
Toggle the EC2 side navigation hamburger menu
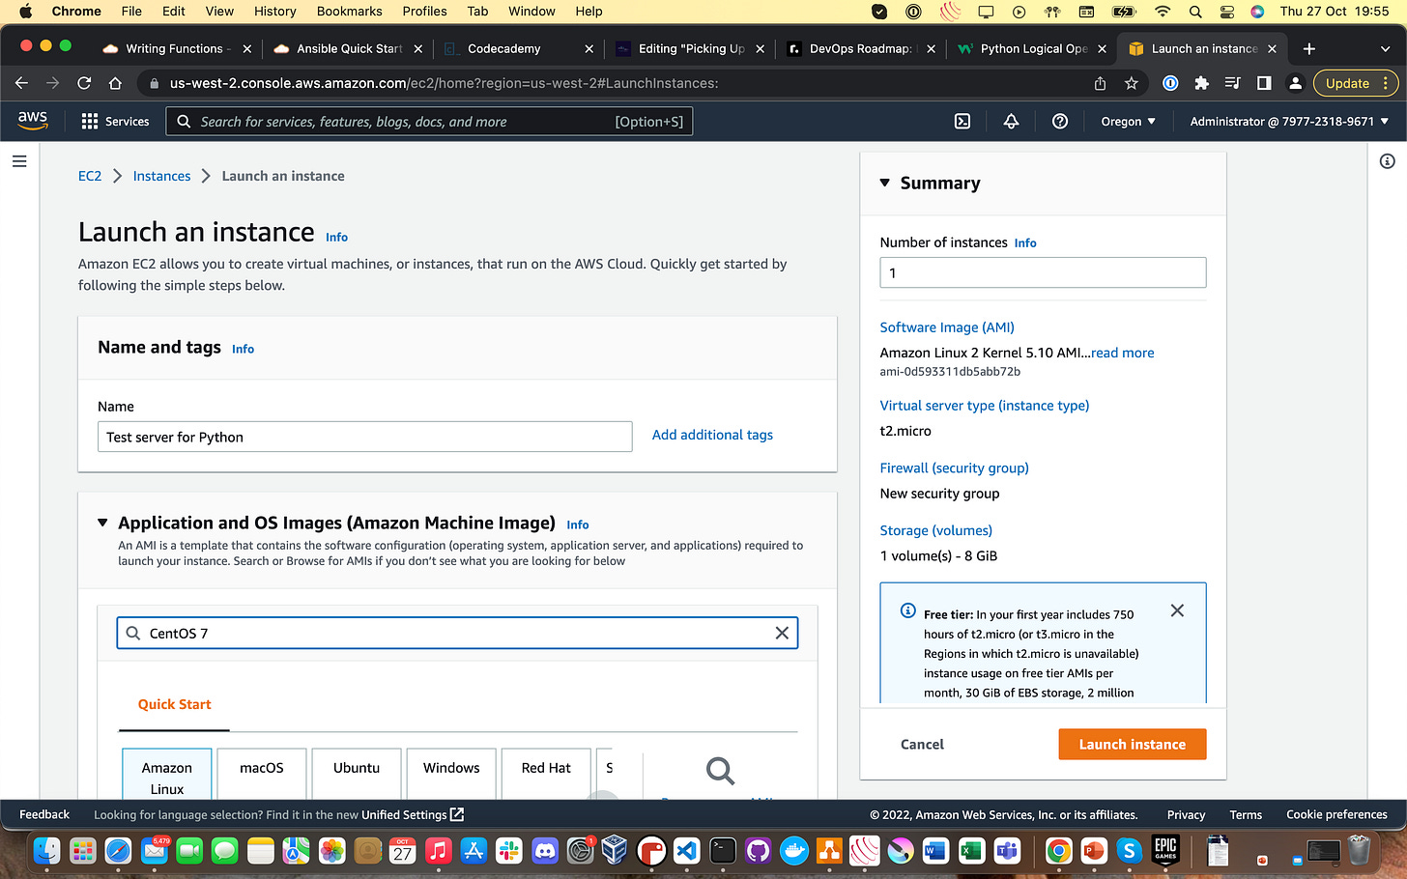(x=19, y=161)
